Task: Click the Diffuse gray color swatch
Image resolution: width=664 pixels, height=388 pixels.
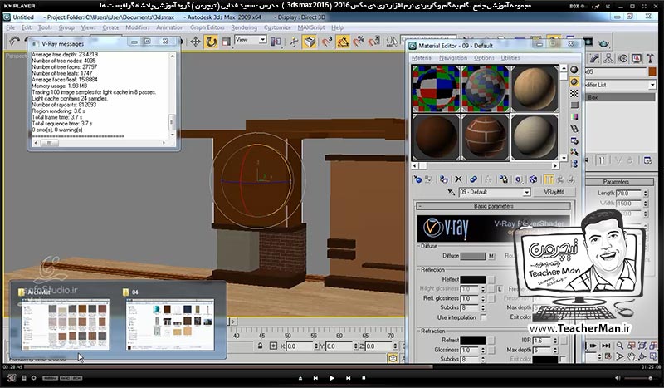Action: tap(473, 256)
